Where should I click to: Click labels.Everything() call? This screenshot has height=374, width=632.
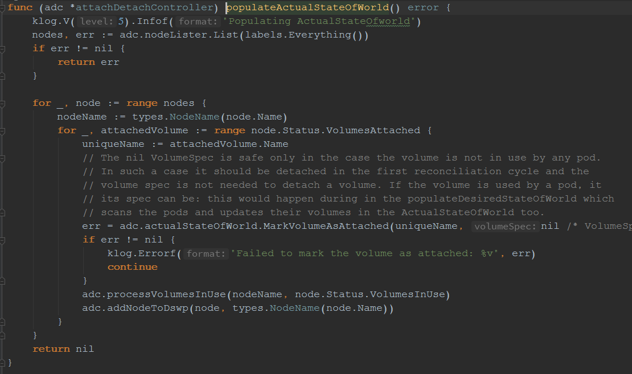click(303, 35)
